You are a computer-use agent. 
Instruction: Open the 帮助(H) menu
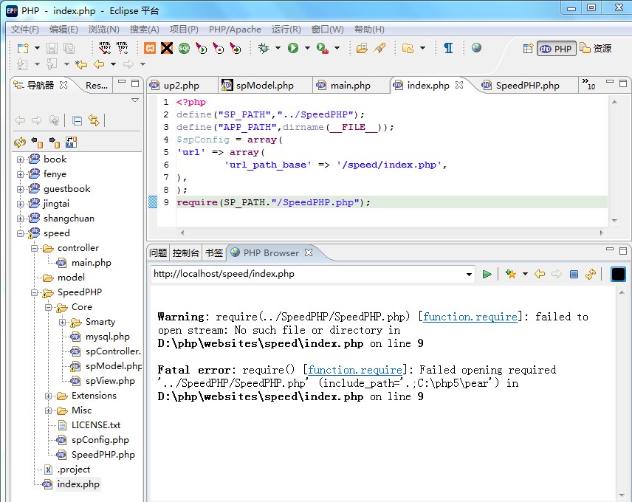[x=369, y=30]
